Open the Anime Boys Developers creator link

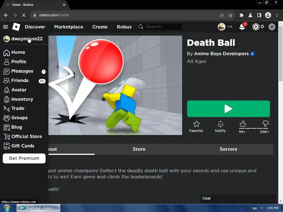click(x=221, y=54)
